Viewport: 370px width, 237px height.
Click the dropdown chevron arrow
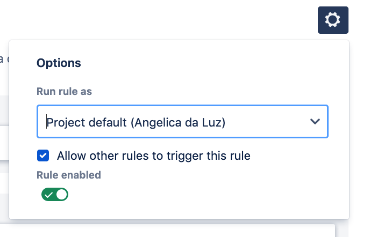315,122
